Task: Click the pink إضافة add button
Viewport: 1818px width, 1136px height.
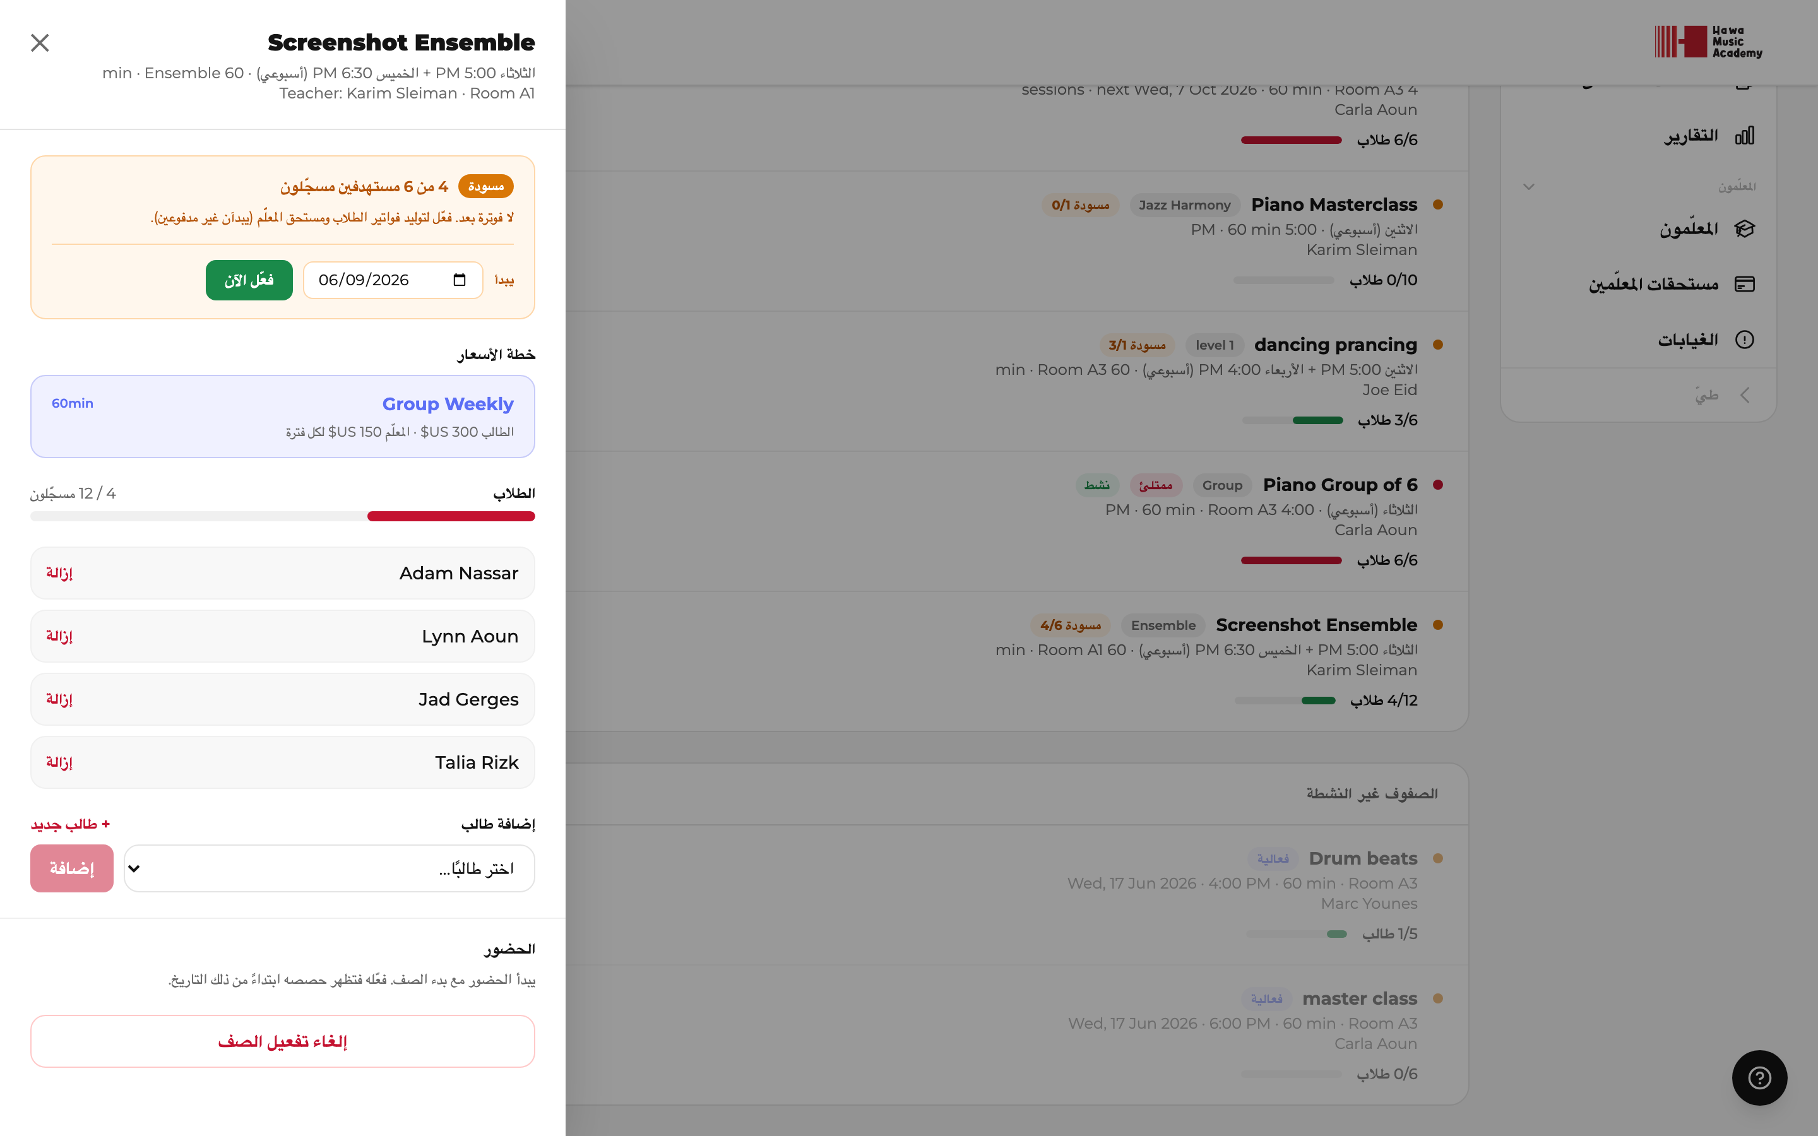Action: [72, 868]
